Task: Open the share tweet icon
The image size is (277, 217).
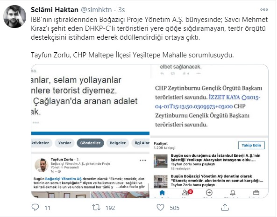Action: click(x=225, y=207)
